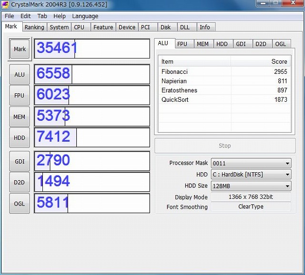This screenshot has height=275, width=305.
Task: Click the Score column header
Action: click(261, 61)
